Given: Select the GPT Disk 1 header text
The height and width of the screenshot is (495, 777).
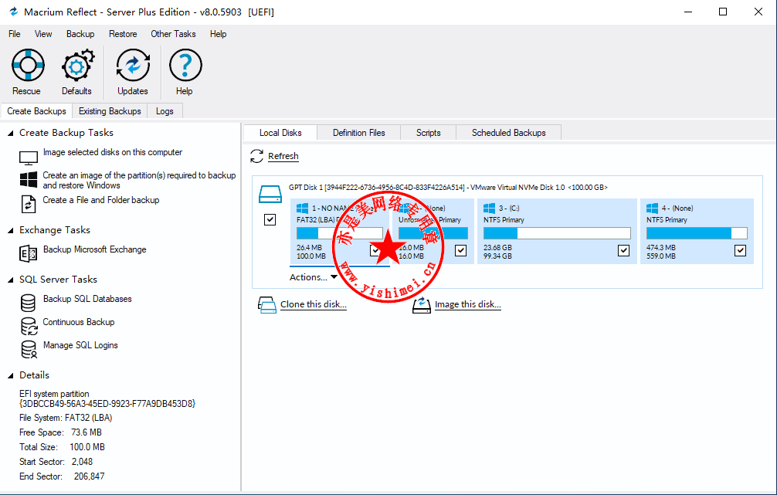Looking at the screenshot, I should click(x=448, y=188).
